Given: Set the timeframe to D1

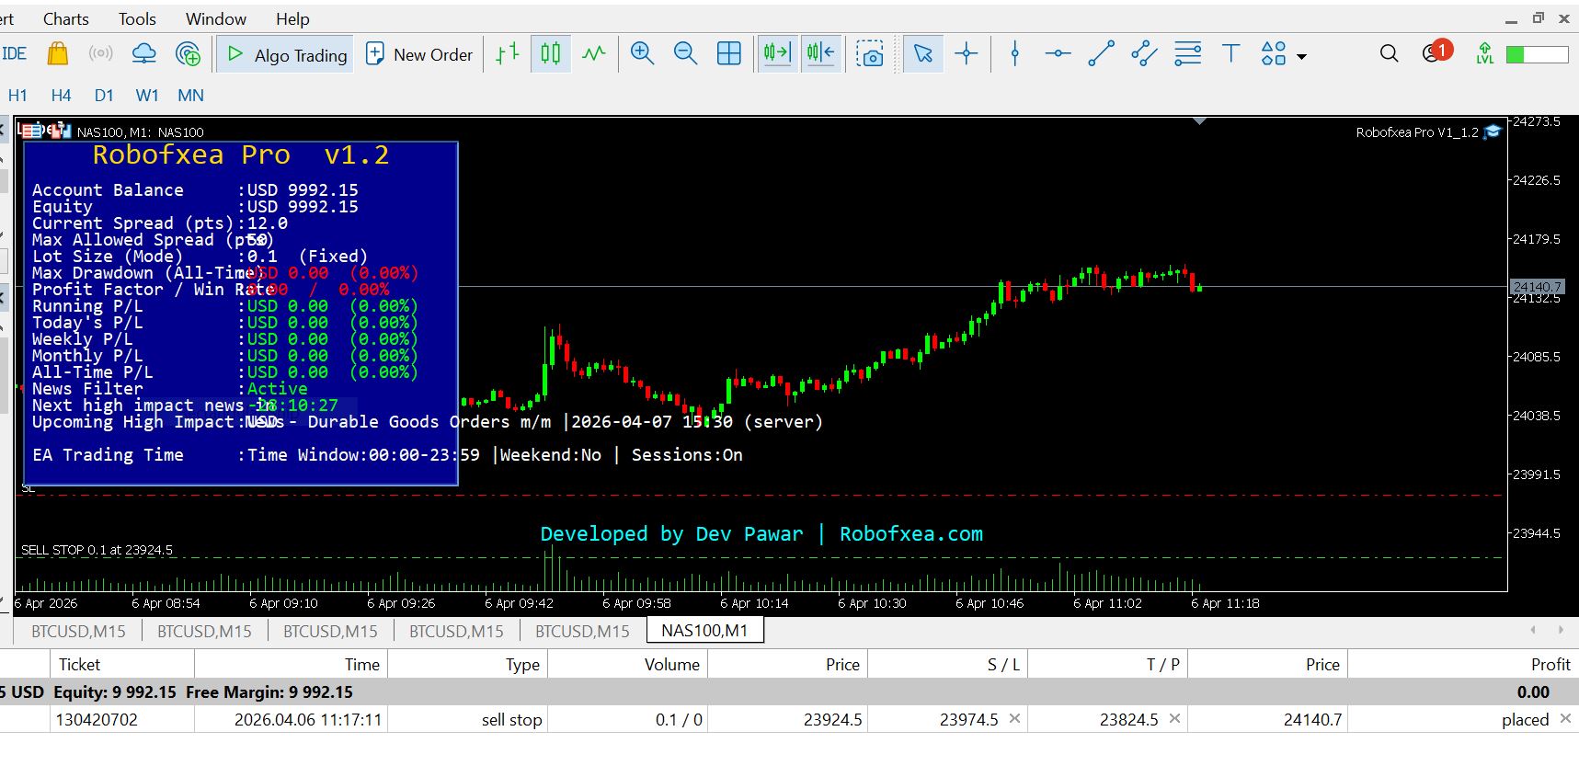Looking at the screenshot, I should pos(104,96).
